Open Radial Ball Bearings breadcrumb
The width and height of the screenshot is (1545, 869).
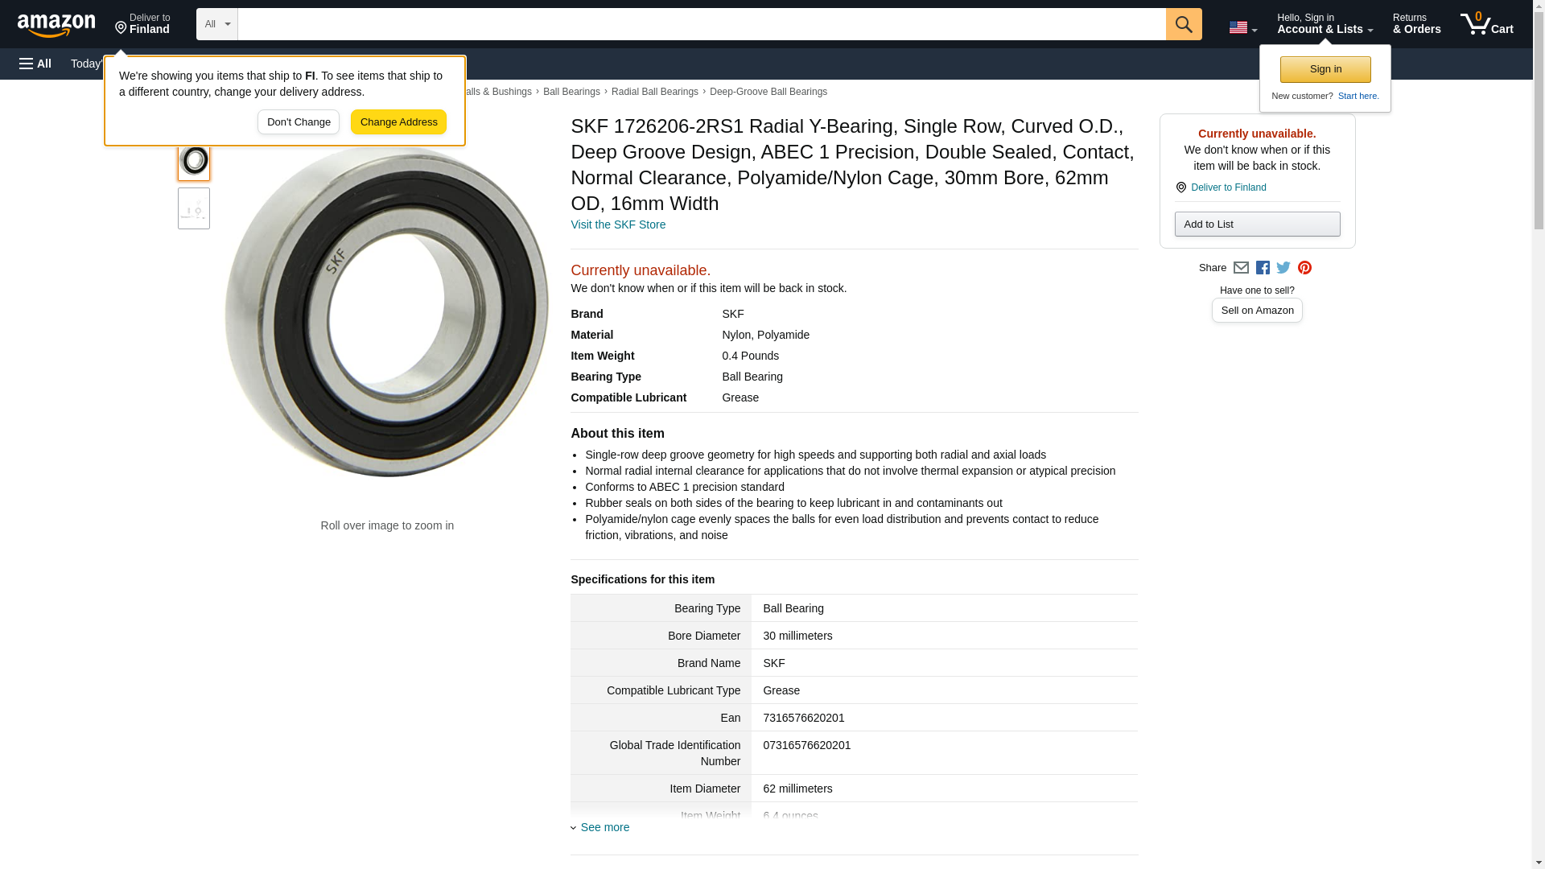click(654, 92)
